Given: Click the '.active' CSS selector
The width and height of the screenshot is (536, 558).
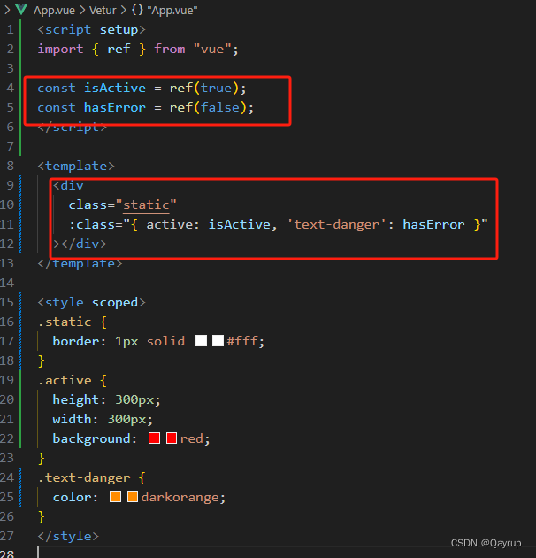Looking at the screenshot, I should [x=65, y=381].
